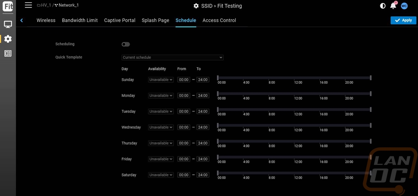This screenshot has height=196, width=418.
Task: Open the monitor dashboard sidebar icon
Action: (8, 24)
